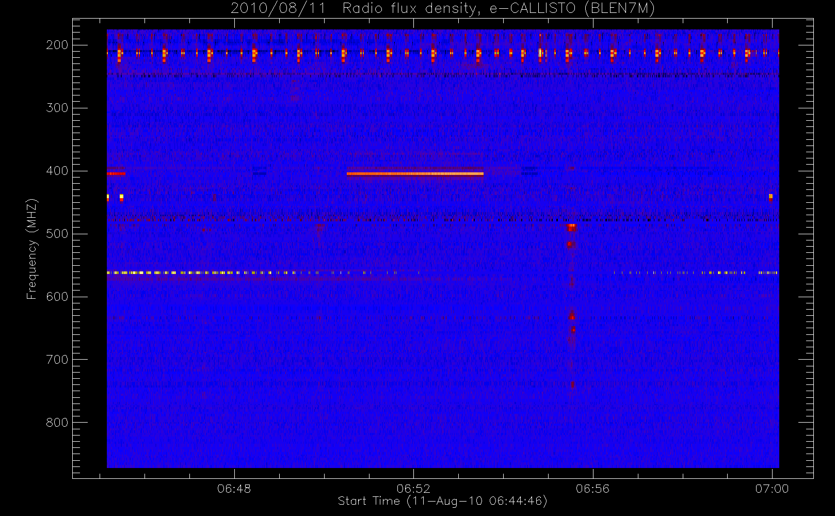Click the 200 frequency tick label
Screen dimensions: 835x516
tap(57, 45)
